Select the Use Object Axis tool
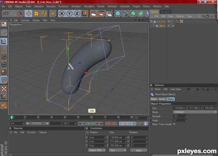Screen dimensions: 218x156 [x=4, y=49]
